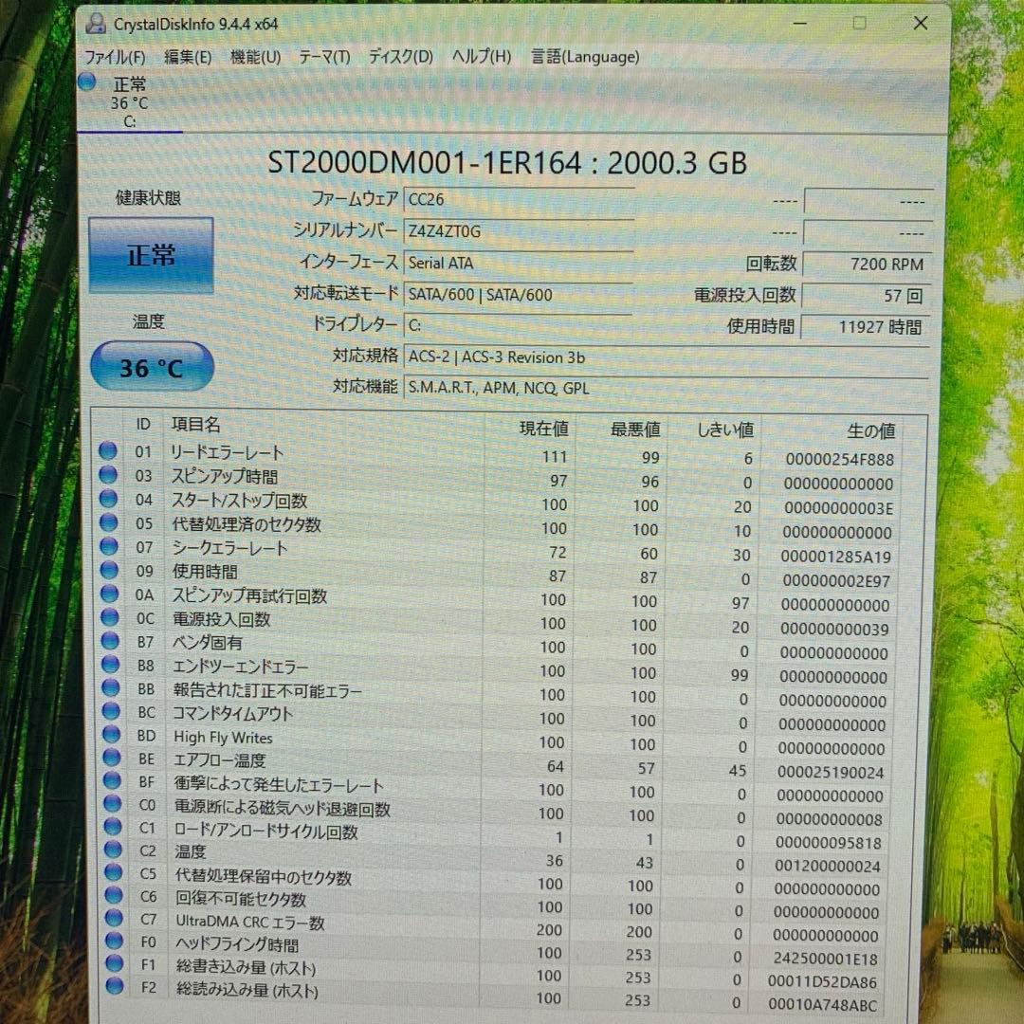
Task: Open the ヘルプ(H) menu
Action: 479,57
